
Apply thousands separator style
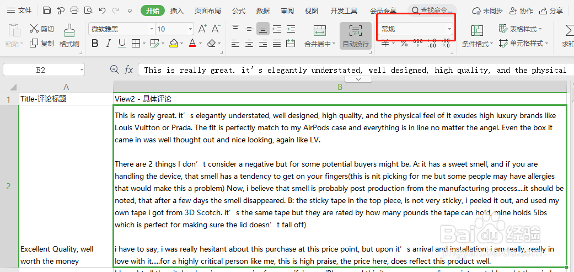pyautogui.click(x=418, y=44)
